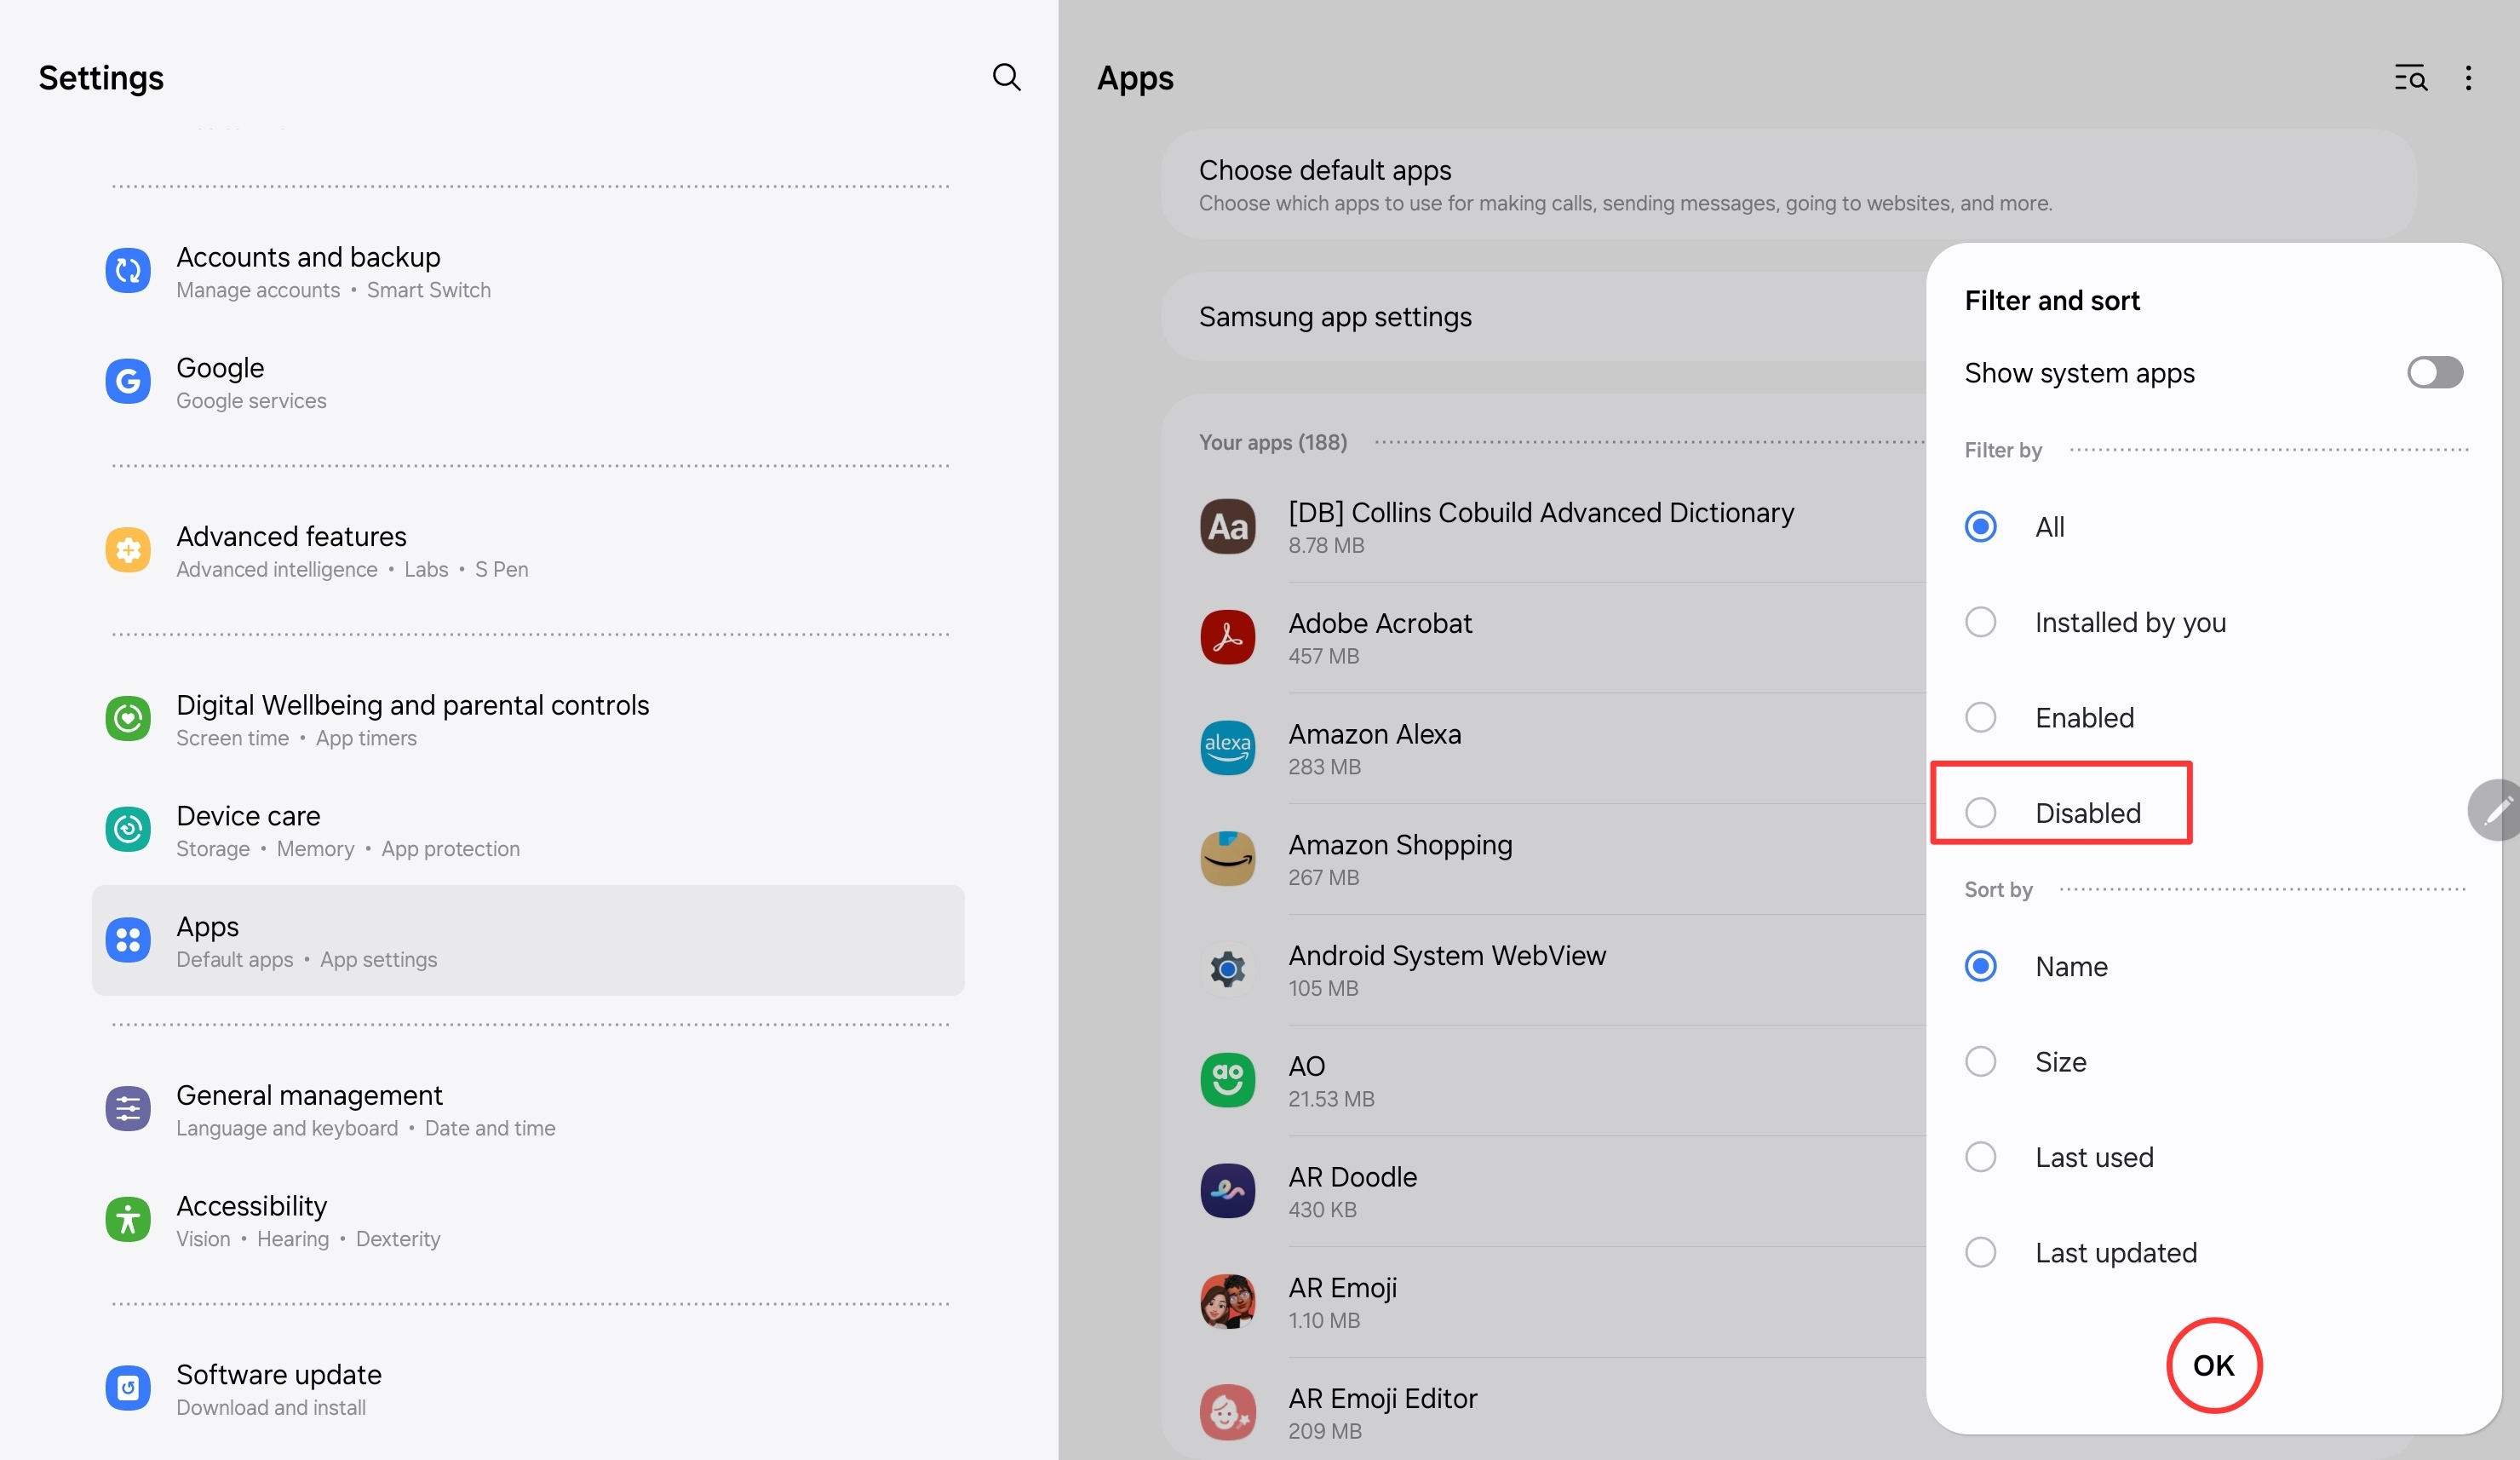The height and width of the screenshot is (1460, 2520).
Task: Open the AR Doodle app entry
Action: (1352, 1190)
